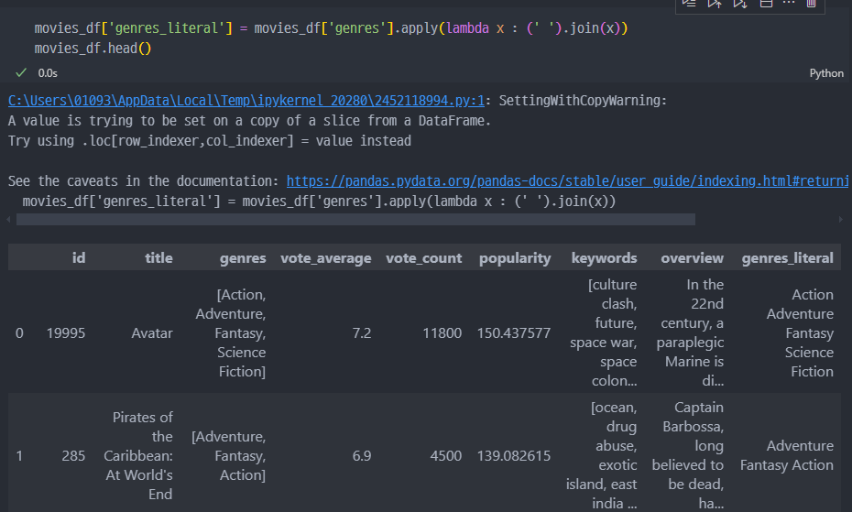
Task: Click the vote_count column header
Action: pos(424,258)
